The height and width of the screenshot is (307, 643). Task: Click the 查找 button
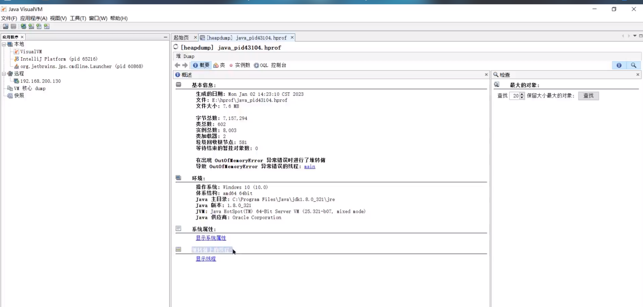click(589, 96)
